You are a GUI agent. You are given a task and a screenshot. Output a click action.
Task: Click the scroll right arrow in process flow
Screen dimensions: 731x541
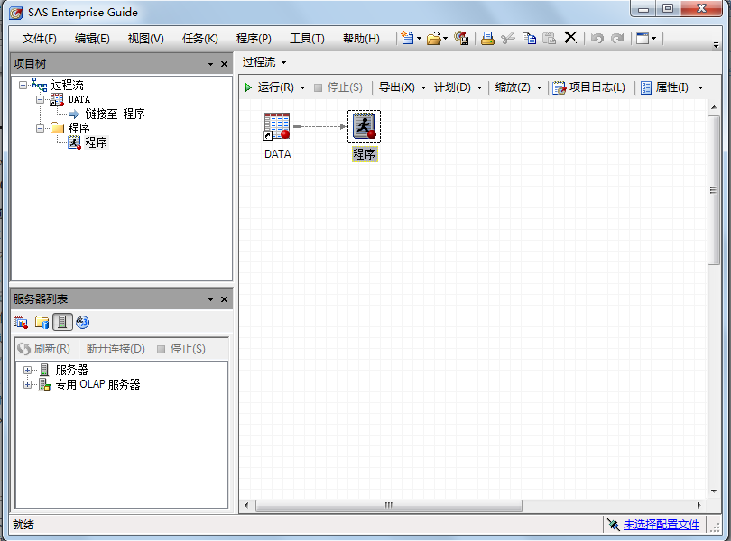[x=699, y=505]
